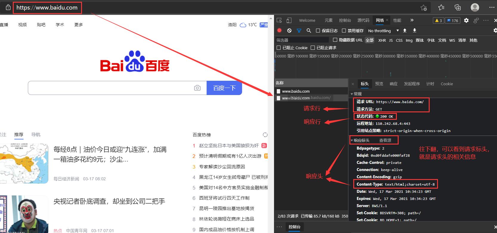Screen dimensions: 497x233
Task: Filter requests by XHR
Action: 382,40
